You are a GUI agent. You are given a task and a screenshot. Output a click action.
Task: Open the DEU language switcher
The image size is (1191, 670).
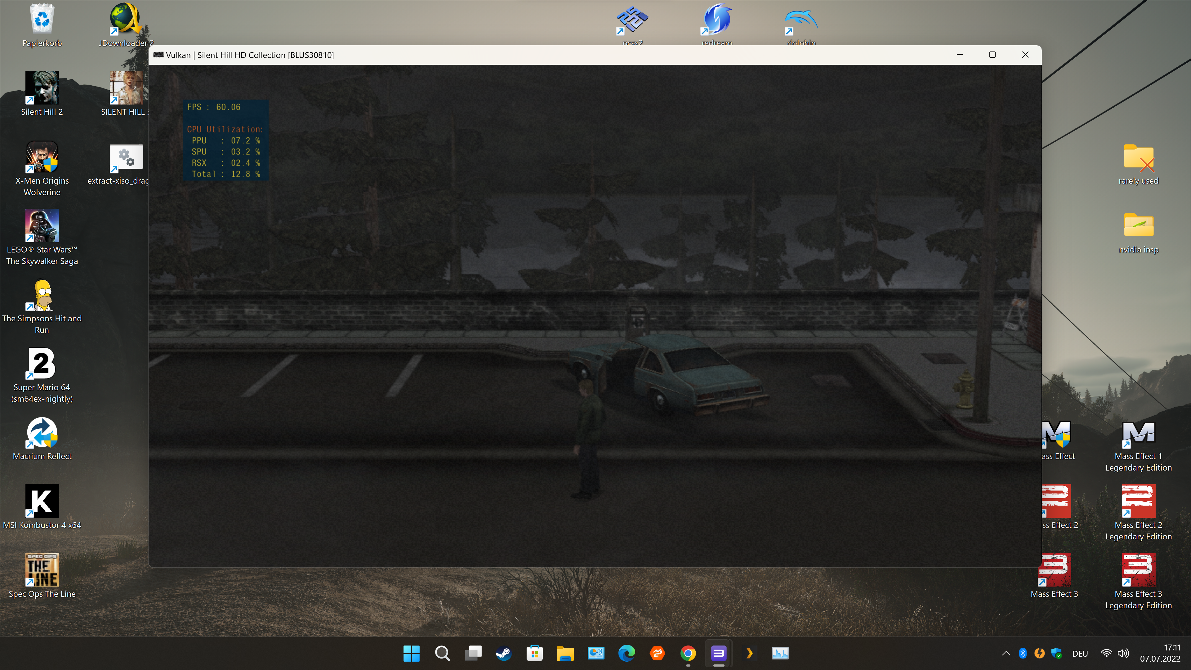(1080, 653)
